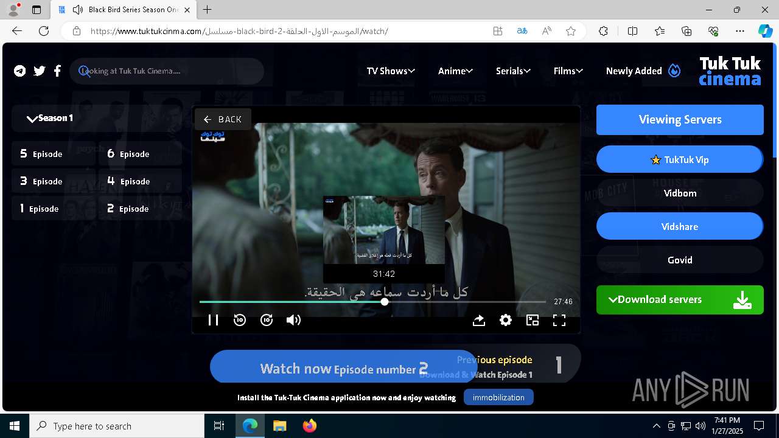Viewport: 779px width, 438px height.
Task: Go back in the browser
Action: tap(17, 31)
